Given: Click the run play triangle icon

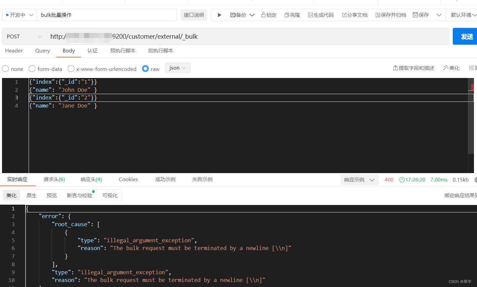Looking at the screenshot, I should tap(219, 15).
